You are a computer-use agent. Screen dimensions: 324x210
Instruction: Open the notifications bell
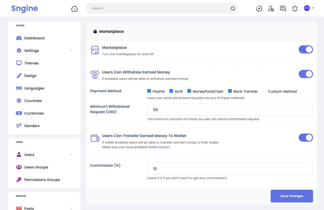pos(295,9)
